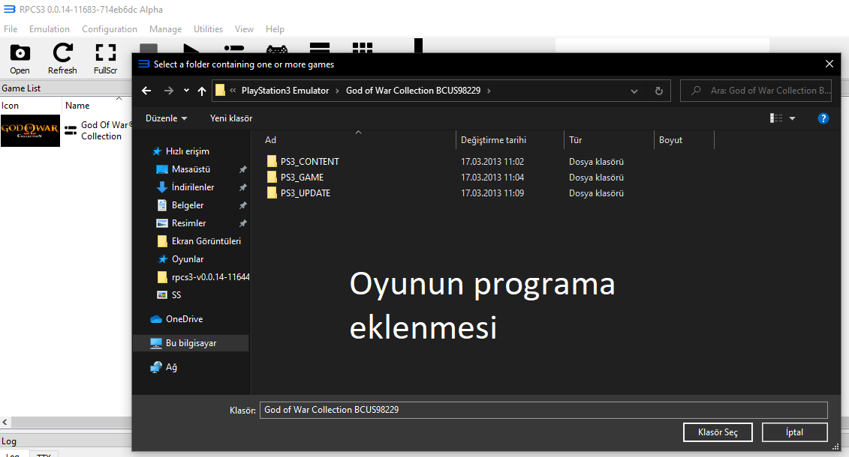Open the Utilities menu in RPCS3

coord(208,29)
